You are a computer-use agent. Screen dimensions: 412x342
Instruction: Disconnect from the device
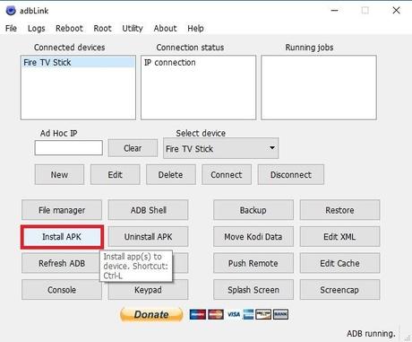click(291, 174)
